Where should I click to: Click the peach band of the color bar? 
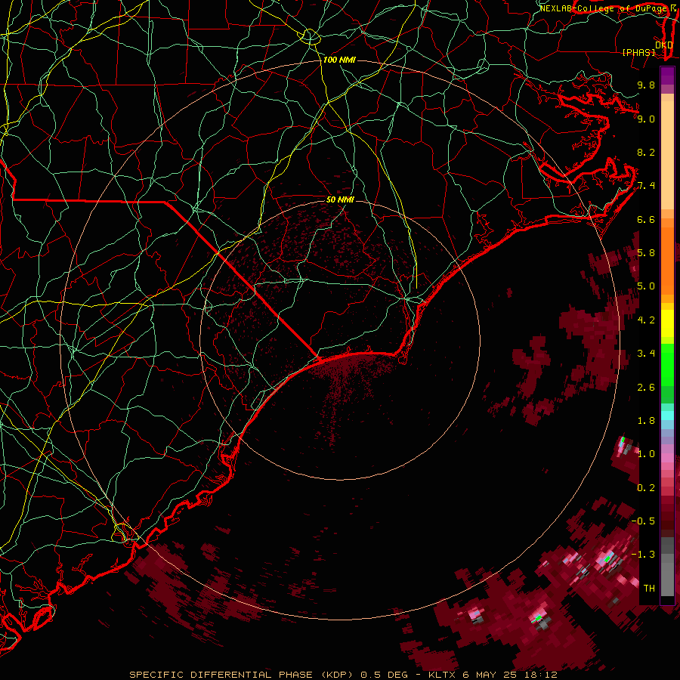(667, 152)
